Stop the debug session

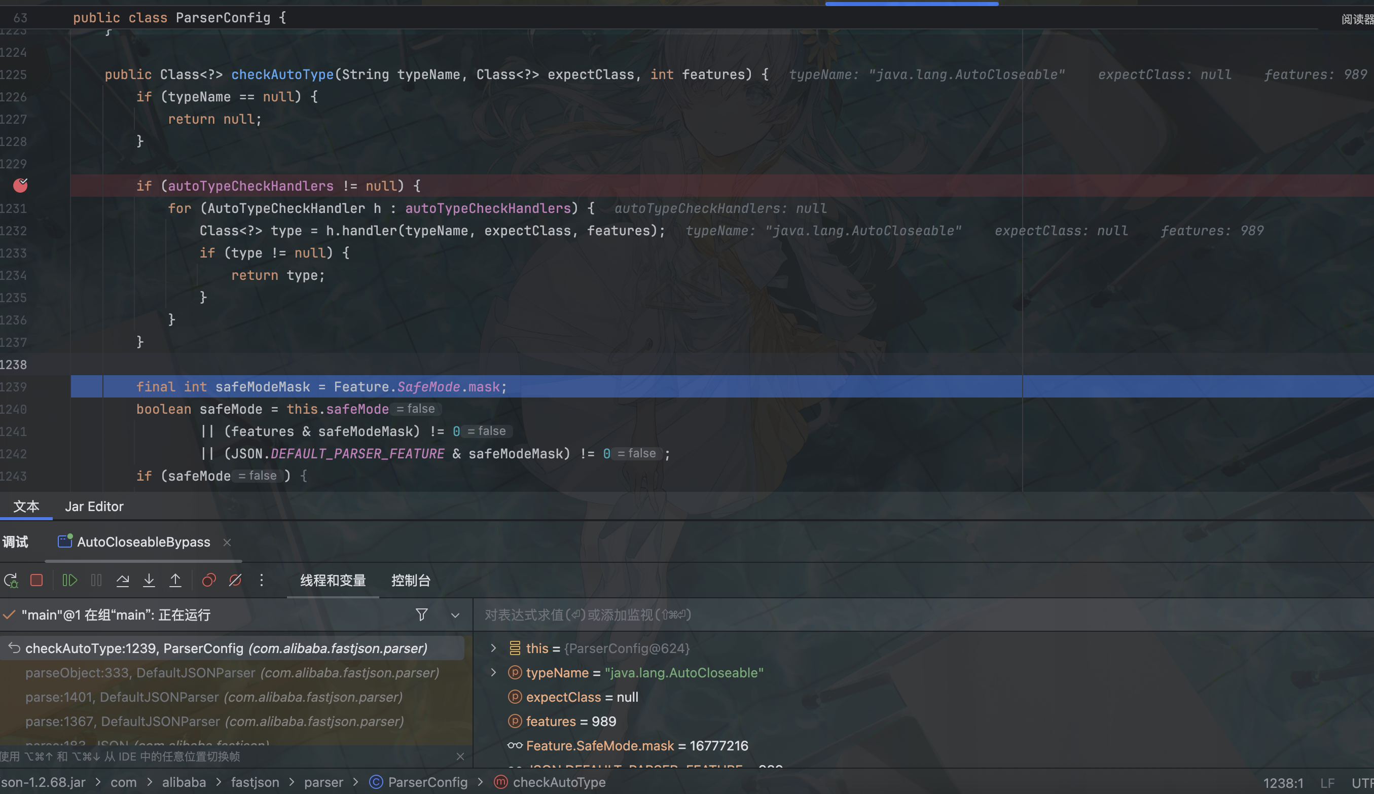click(x=37, y=580)
